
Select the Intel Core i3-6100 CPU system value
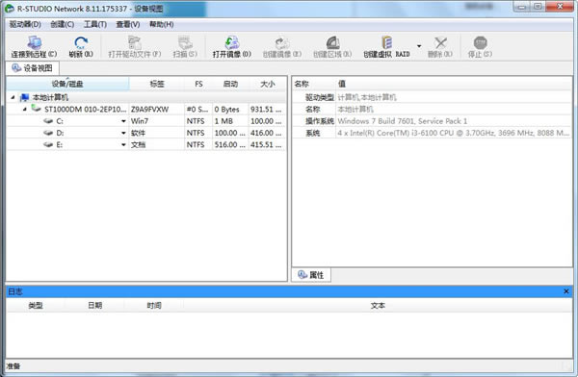click(454, 133)
